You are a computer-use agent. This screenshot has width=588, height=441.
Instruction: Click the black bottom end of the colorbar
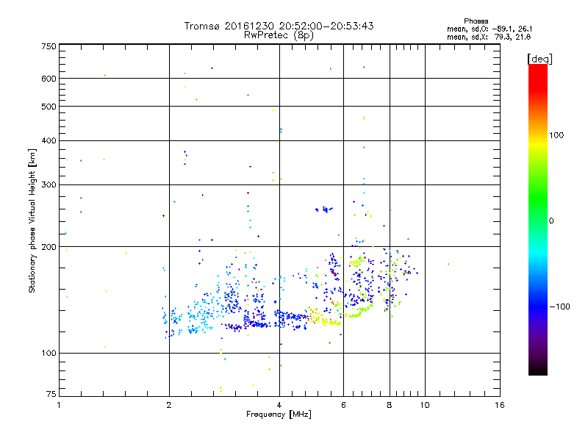click(538, 370)
